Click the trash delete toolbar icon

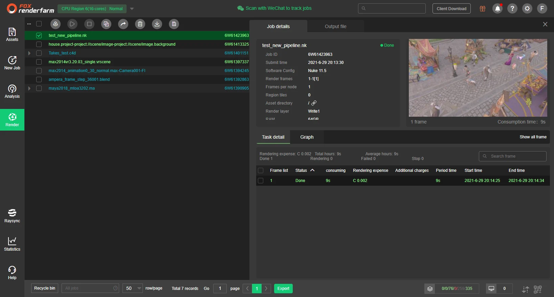click(140, 24)
